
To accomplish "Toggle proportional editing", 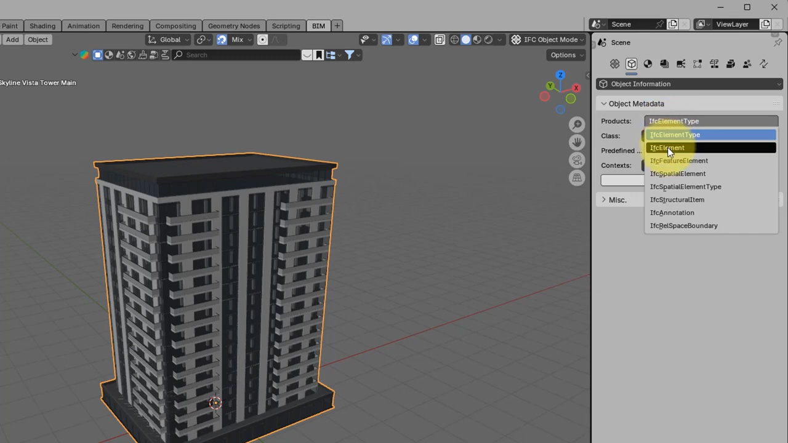I will tap(262, 39).
